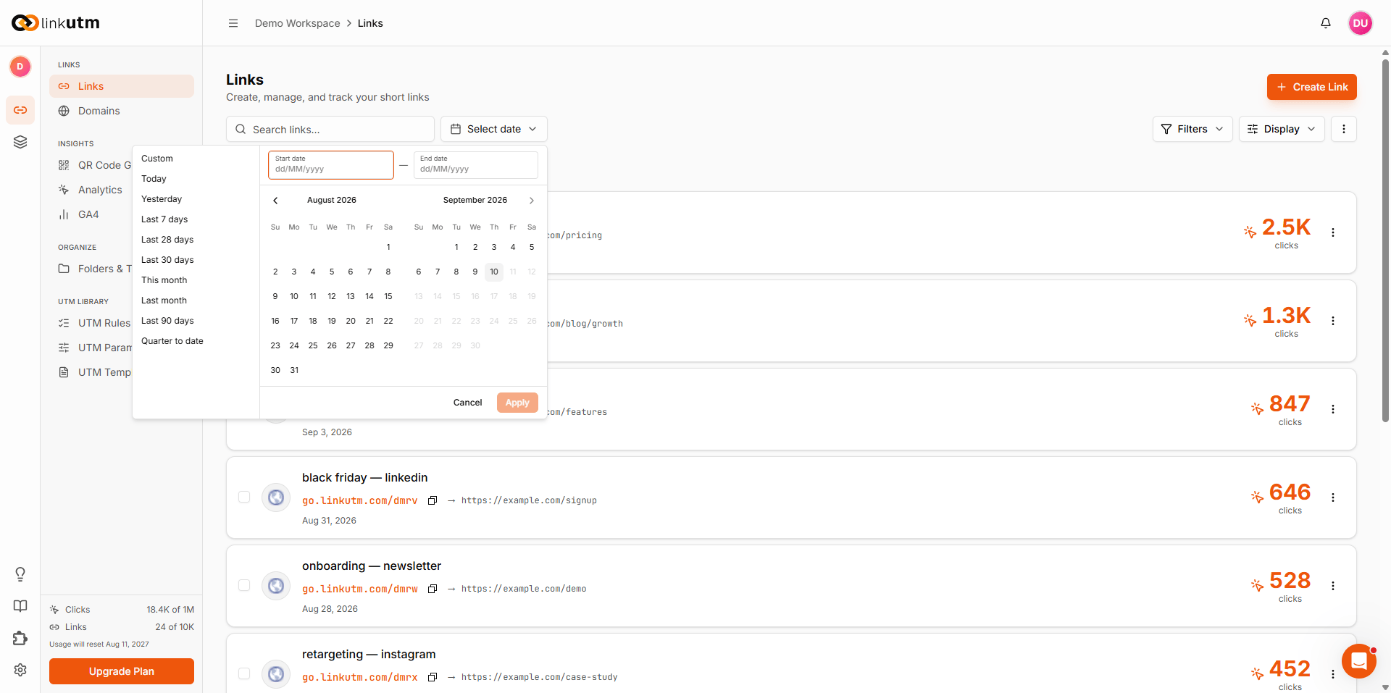Open the lightbulb tips icon in rail
This screenshot has height=693, width=1391.
click(20, 574)
